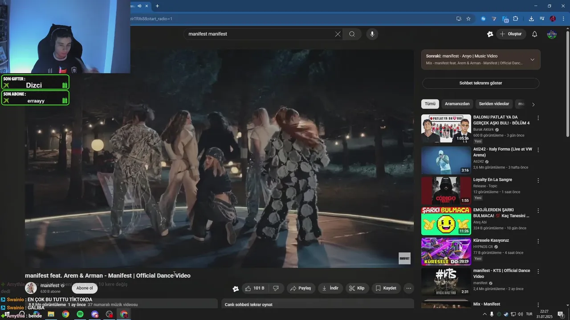The height and width of the screenshot is (320, 570).
Task: Open Ati242 Italy Forma video
Action: coord(446,160)
